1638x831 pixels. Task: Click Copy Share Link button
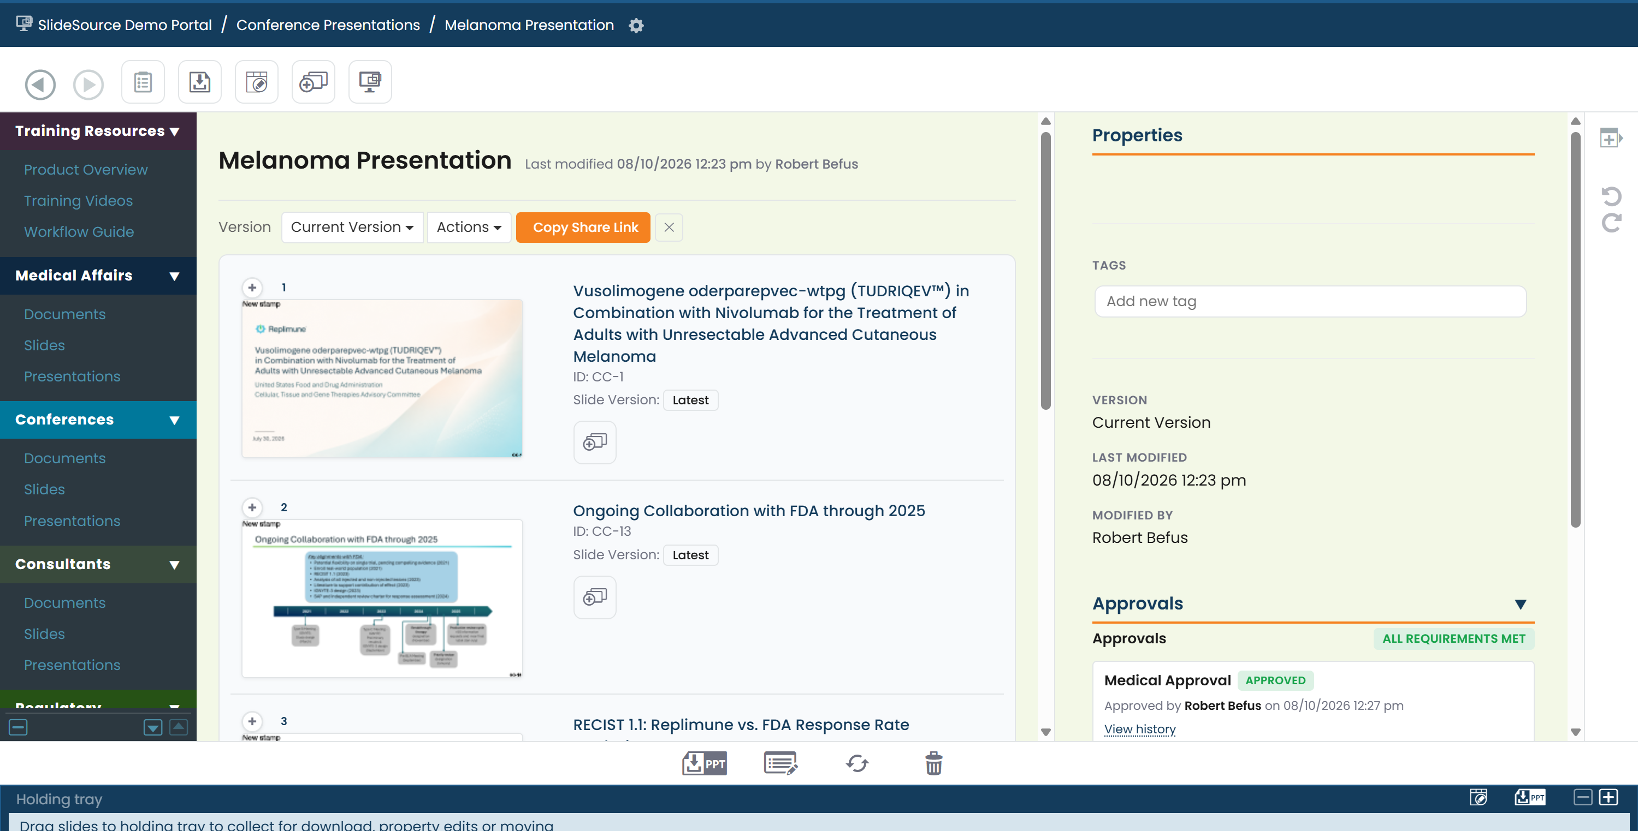click(x=583, y=228)
